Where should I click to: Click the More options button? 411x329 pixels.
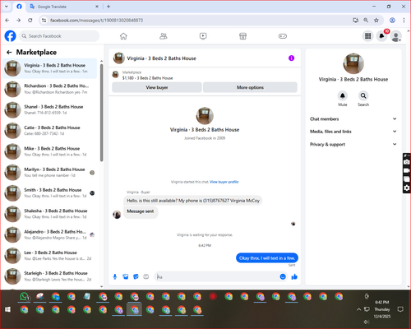pos(250,87)
